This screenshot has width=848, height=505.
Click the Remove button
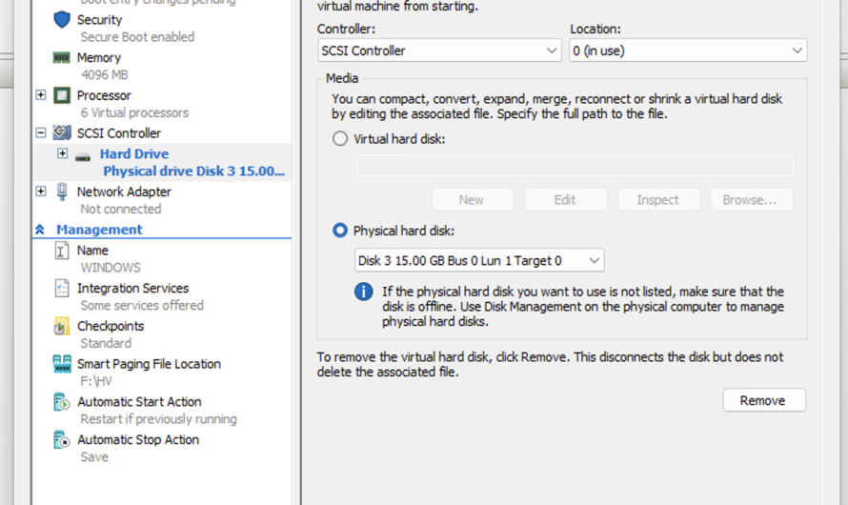763,400
